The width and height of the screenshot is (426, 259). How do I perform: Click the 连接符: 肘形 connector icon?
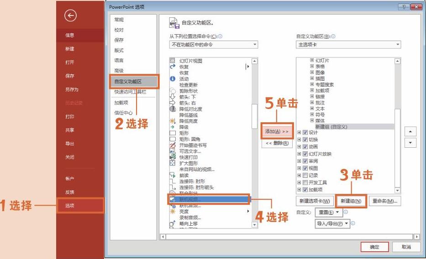173,181
